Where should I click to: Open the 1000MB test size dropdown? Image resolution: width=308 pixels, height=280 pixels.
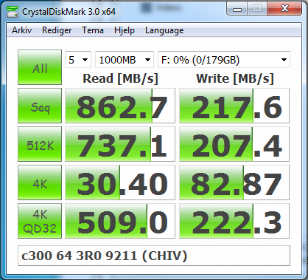tap(125, 60)
